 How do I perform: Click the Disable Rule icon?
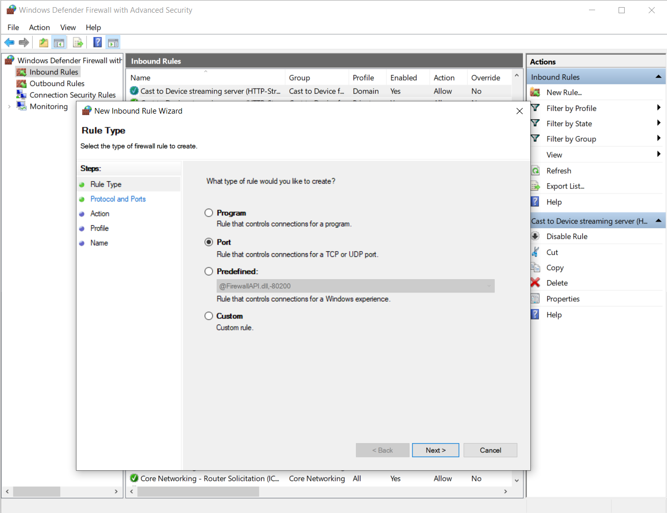point(535,236)
